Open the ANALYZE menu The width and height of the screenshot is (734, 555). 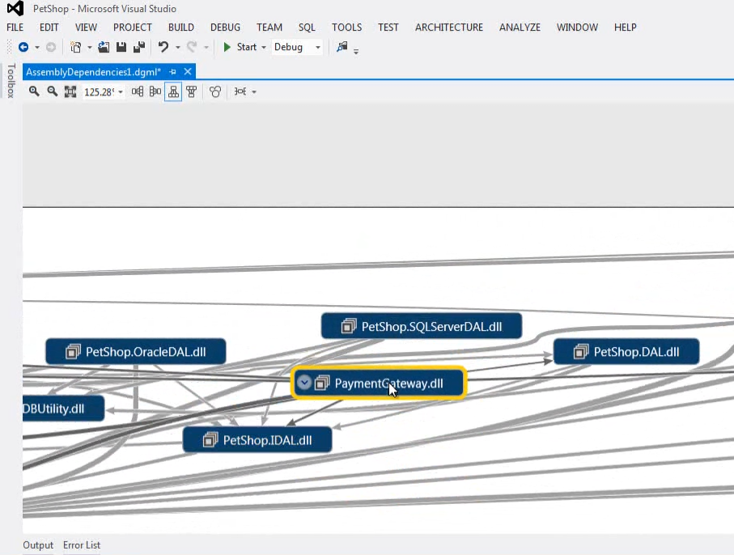coord(520,28)
